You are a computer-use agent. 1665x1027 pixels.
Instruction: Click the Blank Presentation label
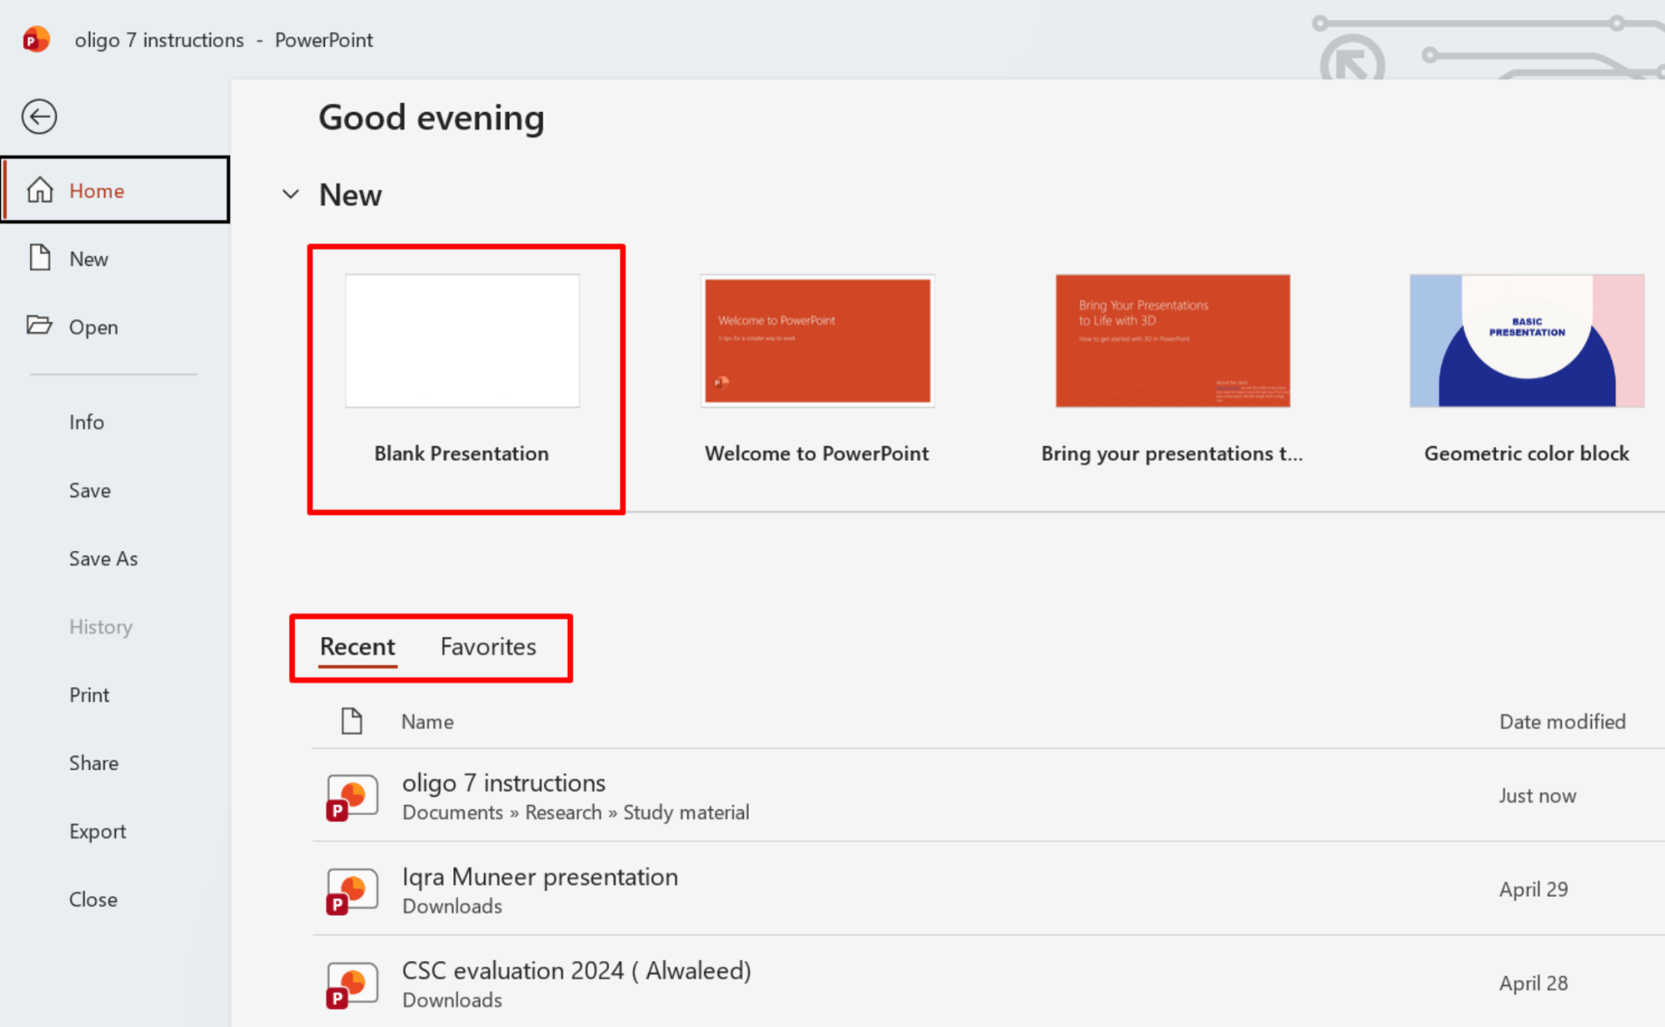[461, 453]
